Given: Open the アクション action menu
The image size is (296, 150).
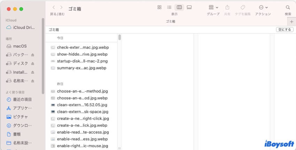Looking at the screenshot, I should pyautogui.click(x=263, y=7).
